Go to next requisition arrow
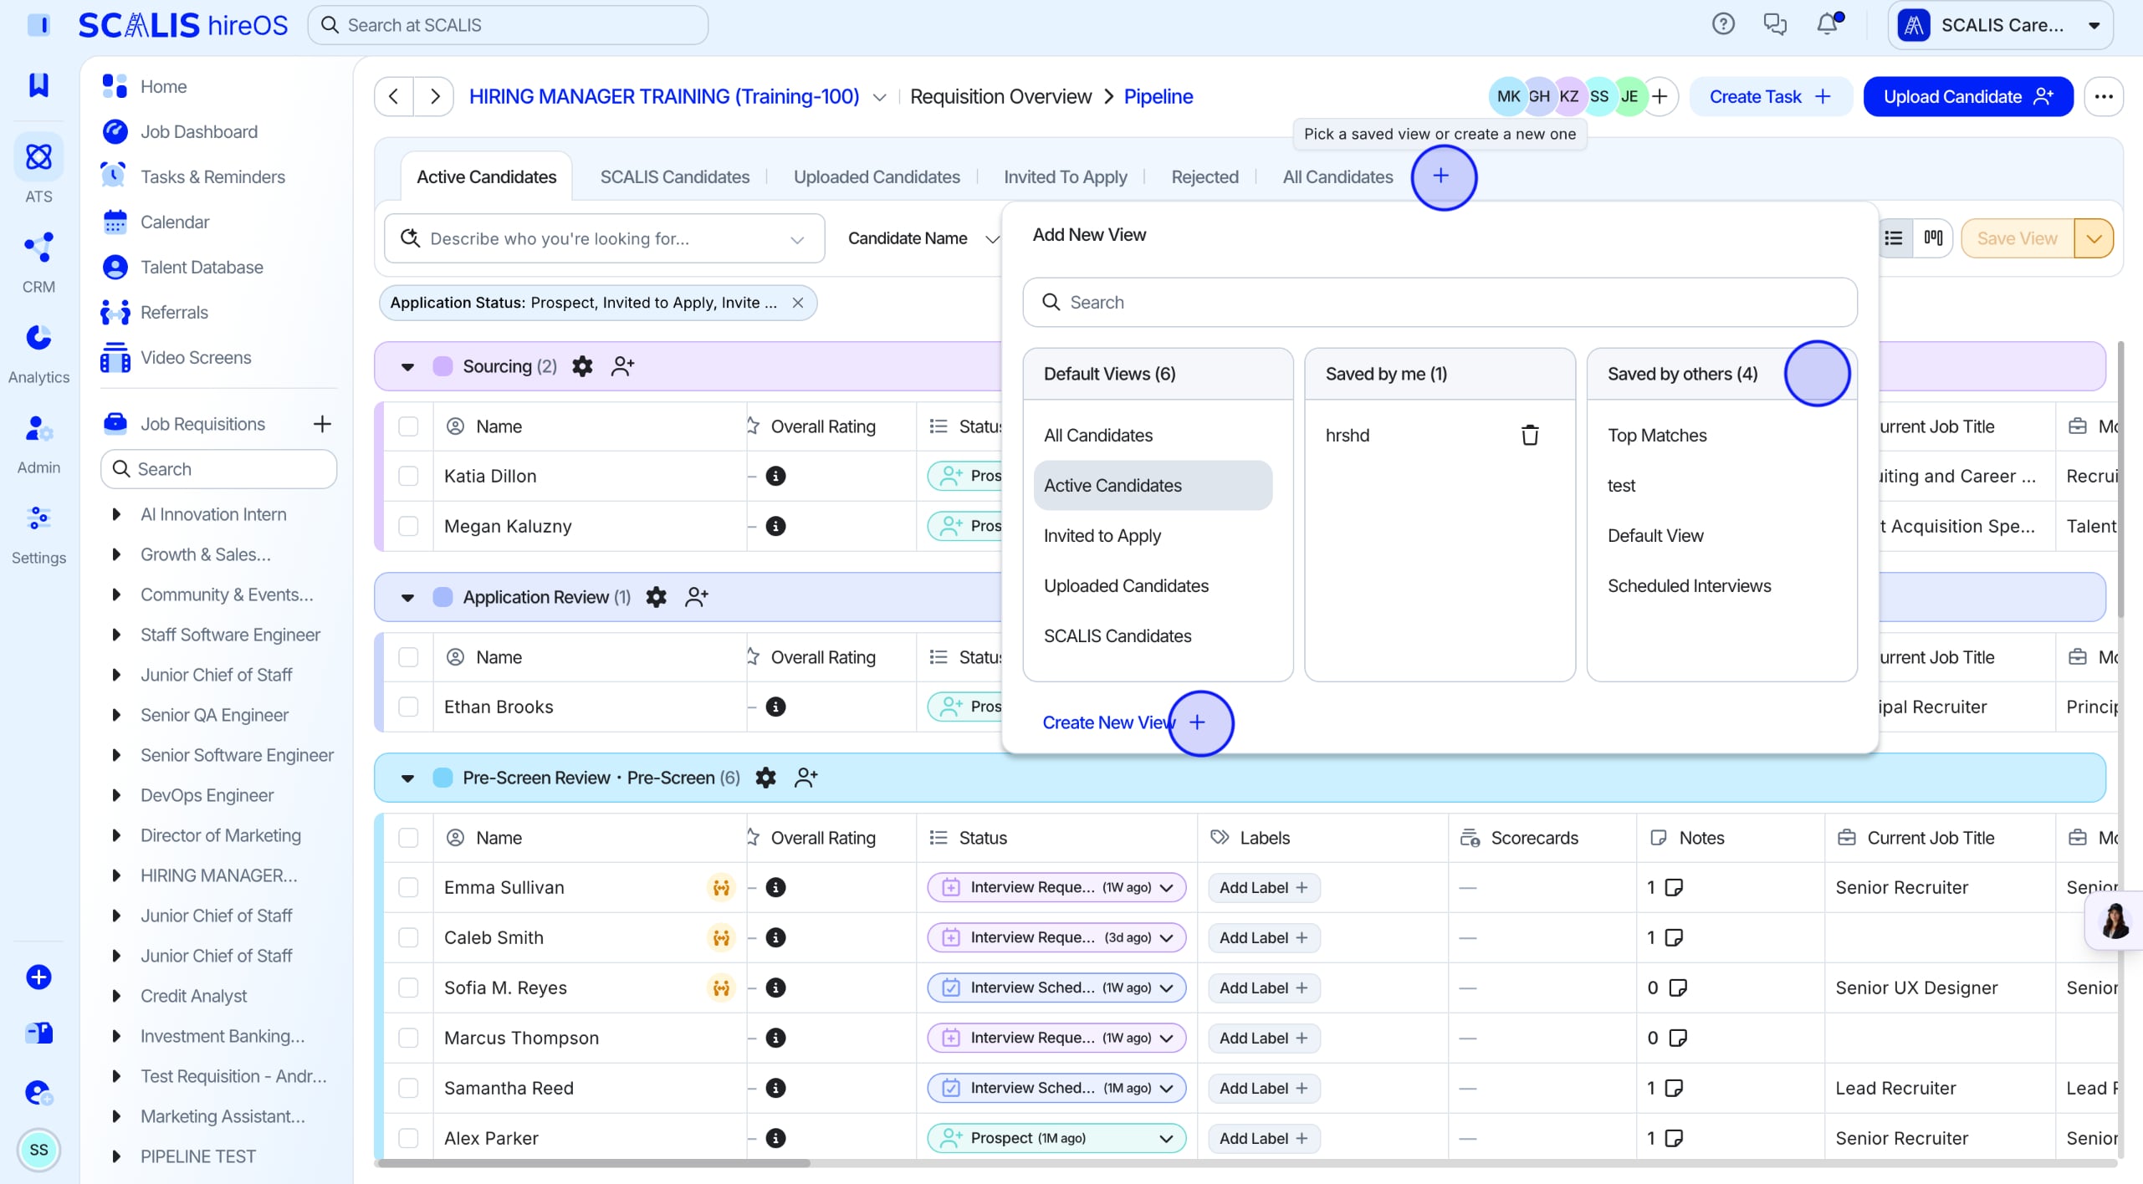This screenshot has width=2143, height=1184. [x=434, y=97]
